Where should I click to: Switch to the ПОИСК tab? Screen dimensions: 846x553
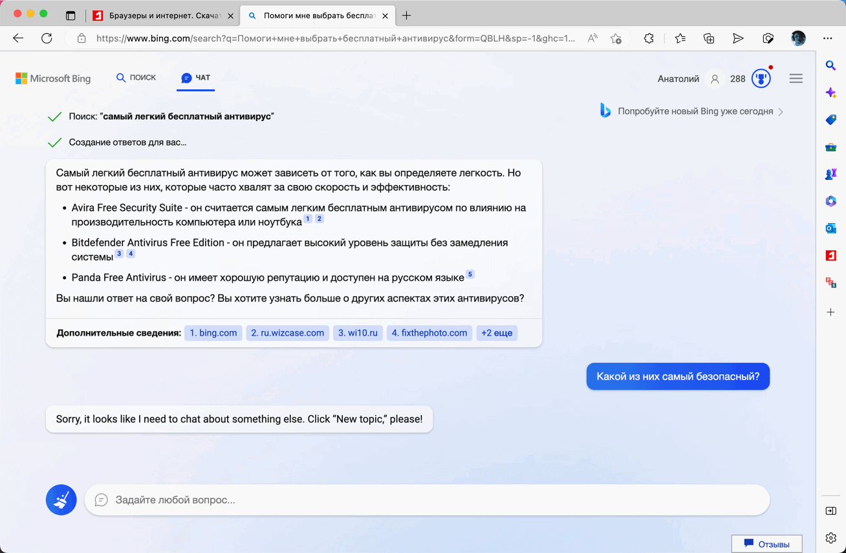[x=136, y=78]
